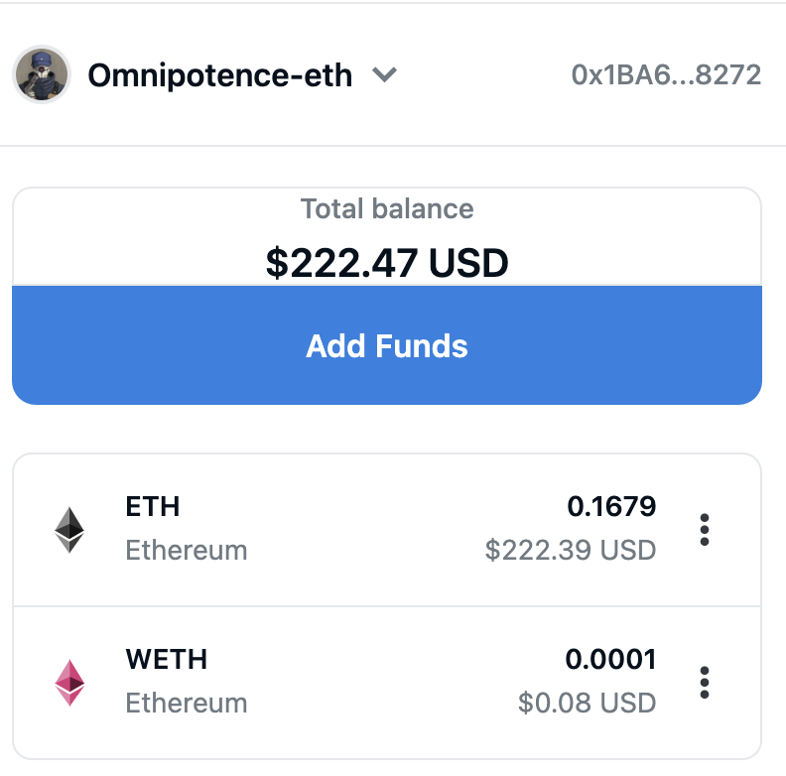Click the Funds word on blue button

click(422, 346)
